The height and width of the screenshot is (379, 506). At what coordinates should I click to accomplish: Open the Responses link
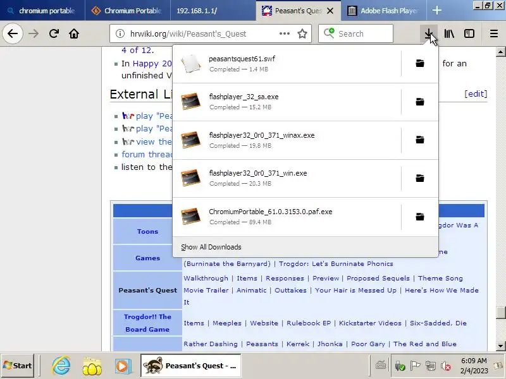point(285,278)
